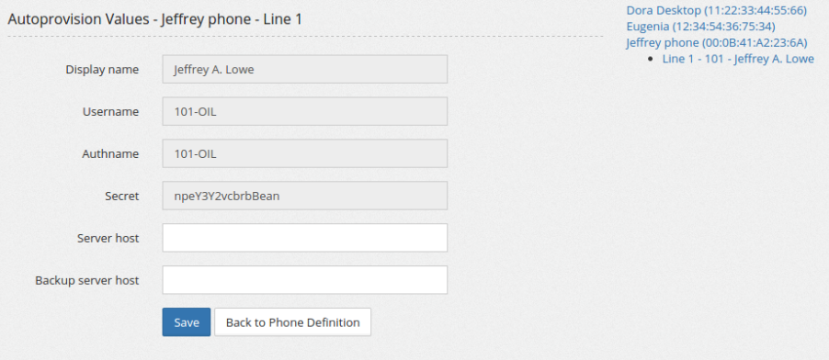829x360 pixels.
Task: Click the Server host label
Action: tap(108, 238)
